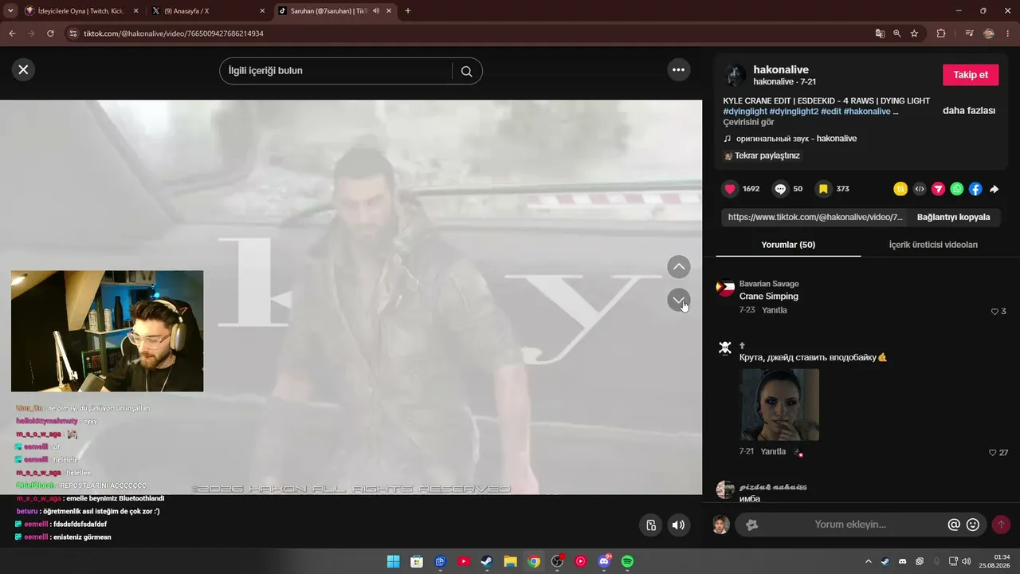Expand description with daha fazlası
The height and width of the screenshot is (574, 1020).
[x=969, y=111]
